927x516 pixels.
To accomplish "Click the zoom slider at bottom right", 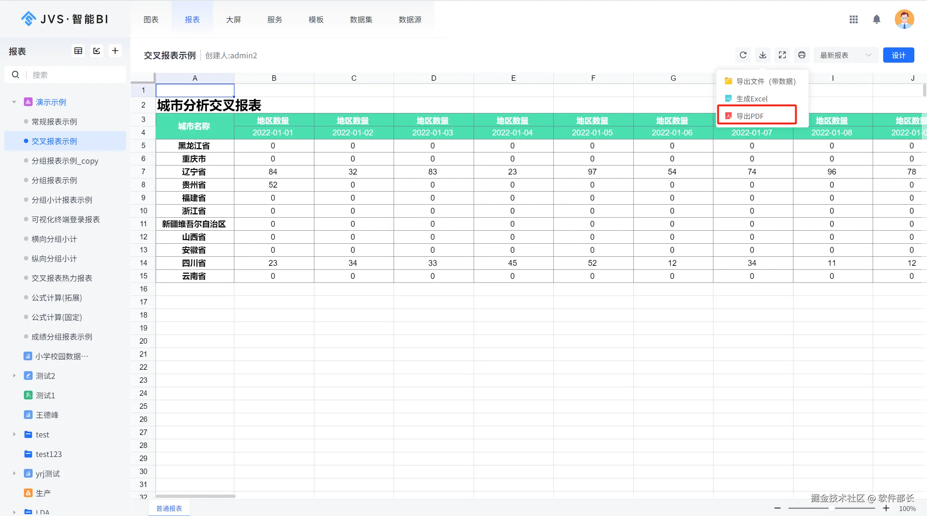I will point(831,508).
